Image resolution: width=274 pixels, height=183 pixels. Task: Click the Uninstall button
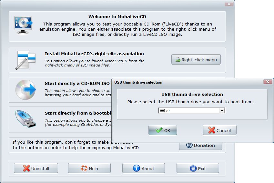[36, 168]
